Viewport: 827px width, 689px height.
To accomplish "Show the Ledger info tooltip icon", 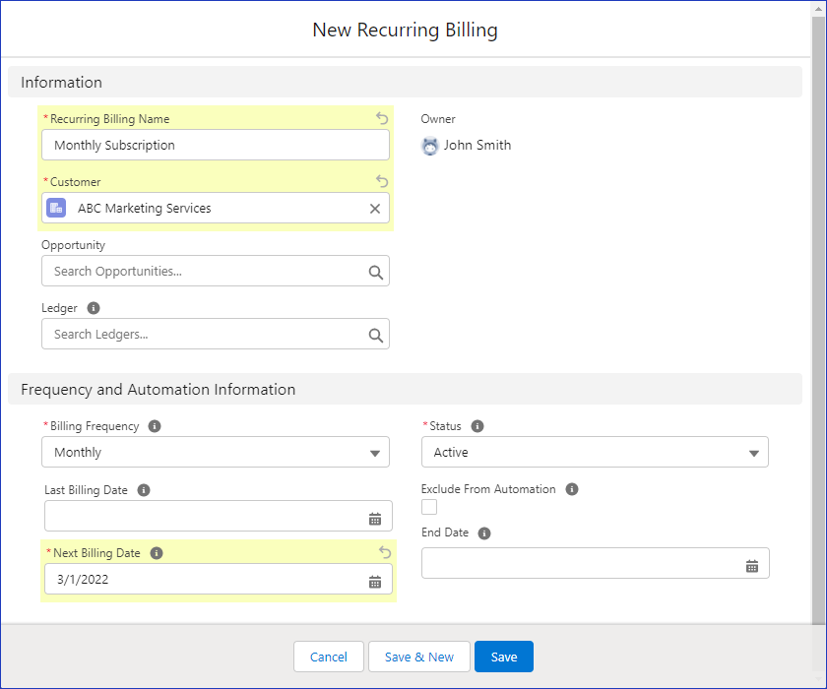I will click(x=94, y=308).
